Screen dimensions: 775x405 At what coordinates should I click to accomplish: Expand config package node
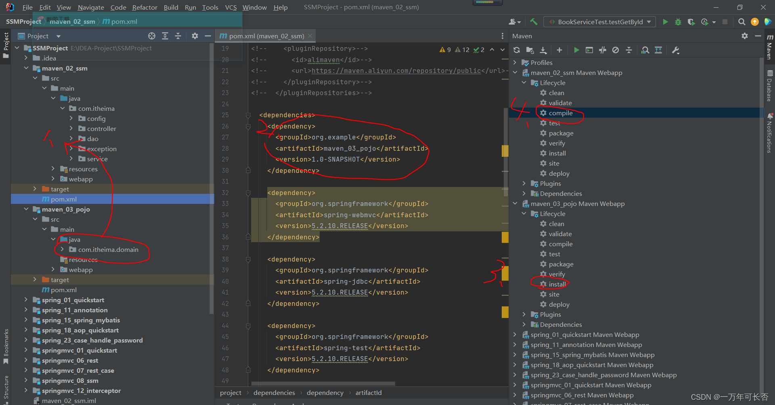tap(71, 118)
